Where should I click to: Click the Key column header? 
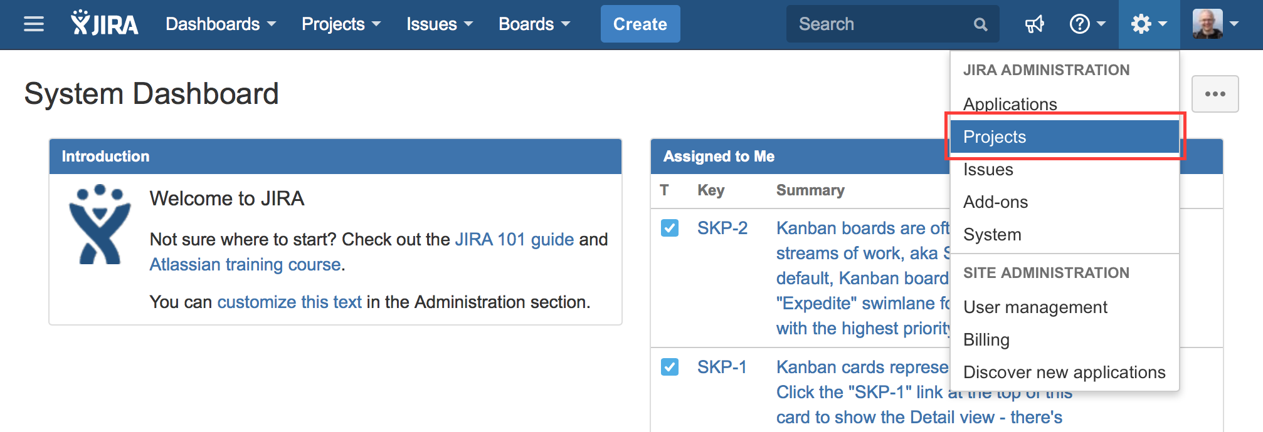[x=711, y=190]
